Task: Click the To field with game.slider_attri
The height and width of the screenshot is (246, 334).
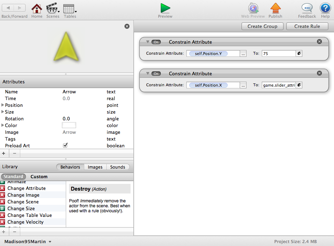Action: pos(279,85)
